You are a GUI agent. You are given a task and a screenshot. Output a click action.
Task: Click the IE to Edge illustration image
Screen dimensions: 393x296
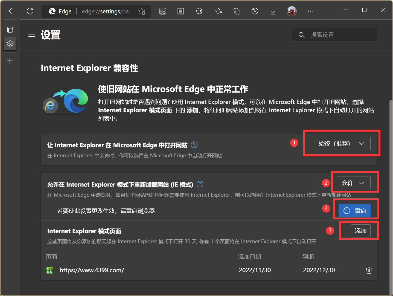[x=66, y=101]
